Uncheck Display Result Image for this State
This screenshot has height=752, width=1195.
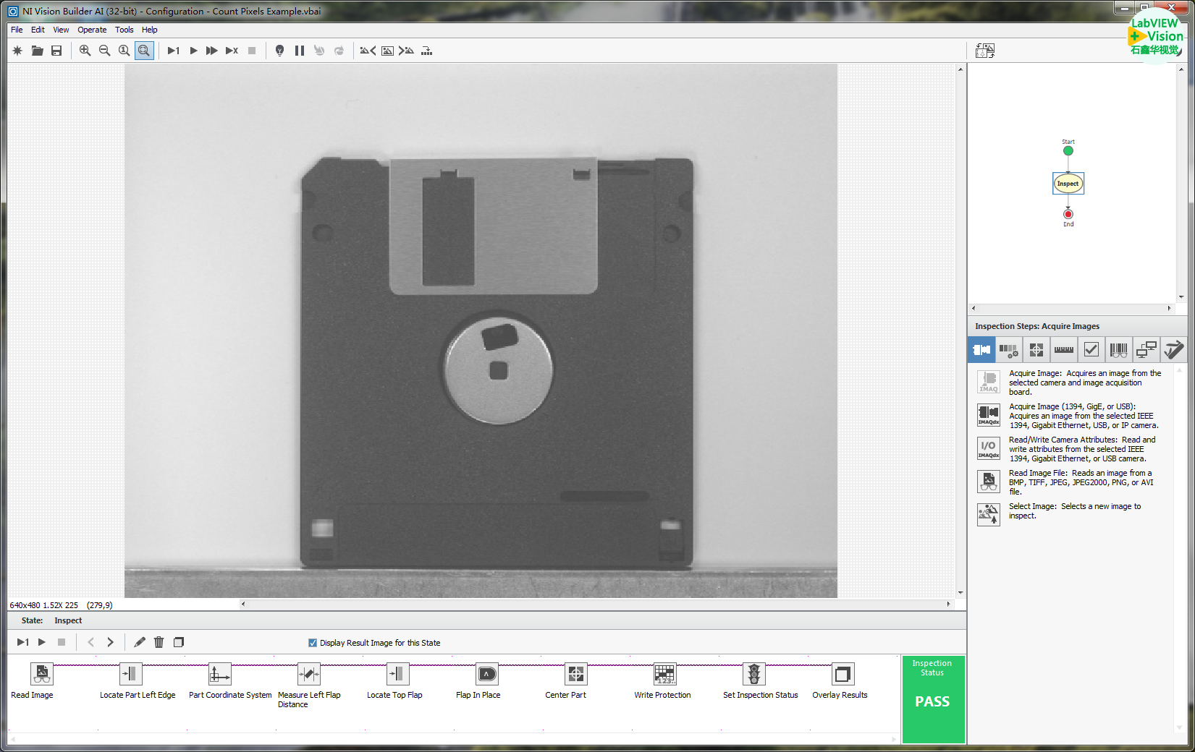pyautogui.click(x=313, y=643)
